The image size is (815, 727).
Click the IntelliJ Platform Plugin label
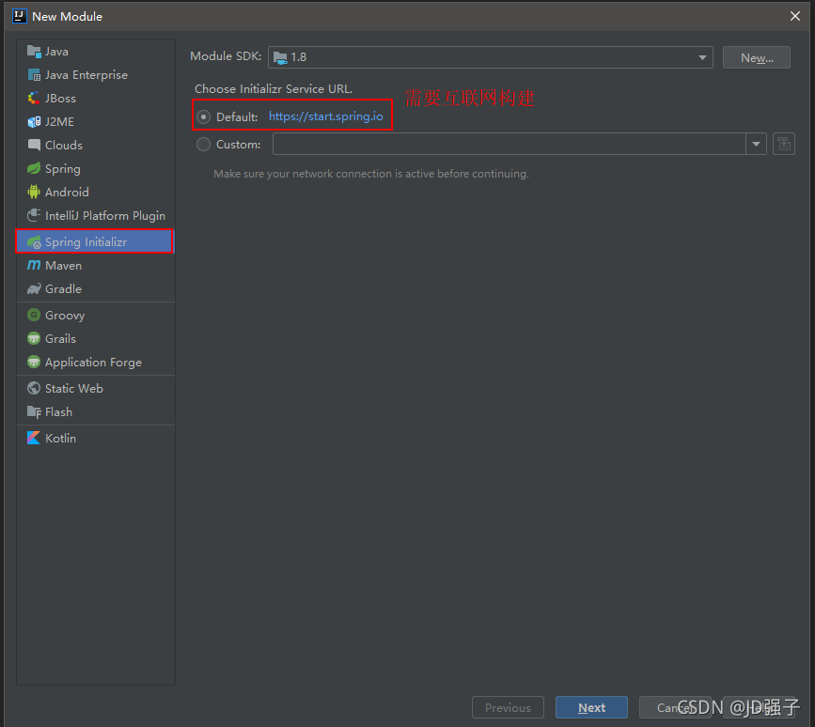point(105,215)
